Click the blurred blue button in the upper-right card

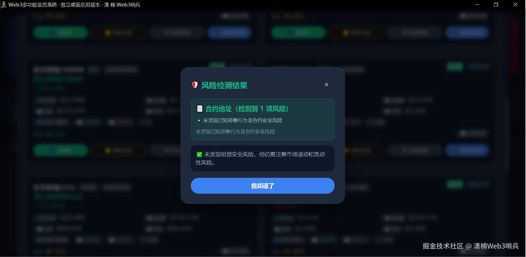(x=467, y=33)
